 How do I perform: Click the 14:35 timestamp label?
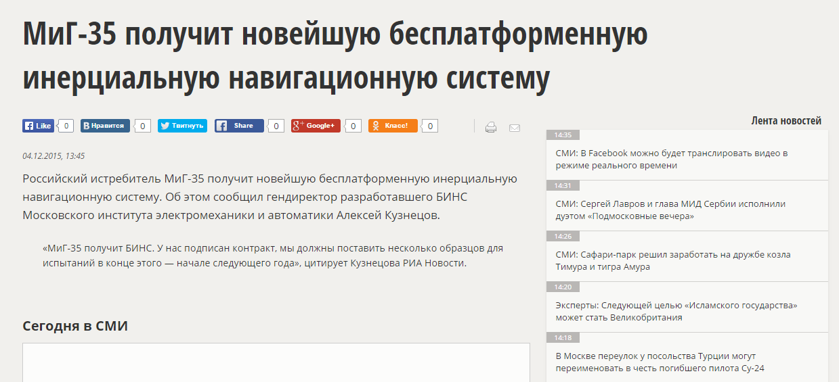(563, 135)
